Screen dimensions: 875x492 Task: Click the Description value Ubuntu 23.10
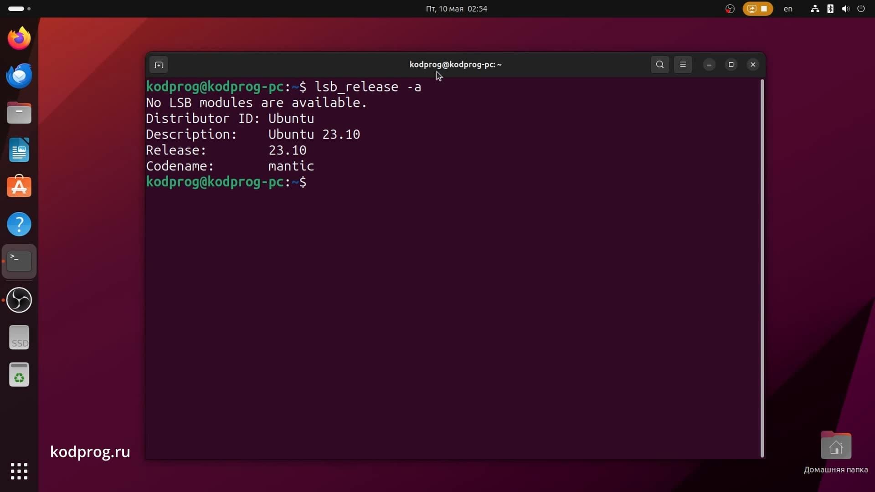pos(314,134)
